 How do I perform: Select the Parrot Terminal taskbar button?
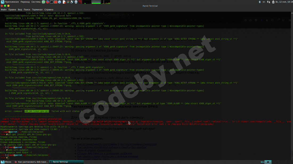pyautogui.click(x=66, y=162)
